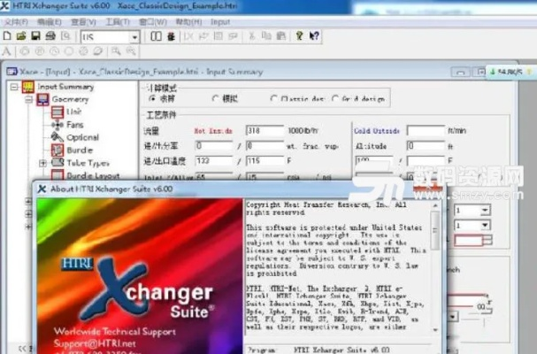The height and width of the screenshot is (354, 537).
Task: Click the New file toolbar icon
Action: (x=7, y=37)
